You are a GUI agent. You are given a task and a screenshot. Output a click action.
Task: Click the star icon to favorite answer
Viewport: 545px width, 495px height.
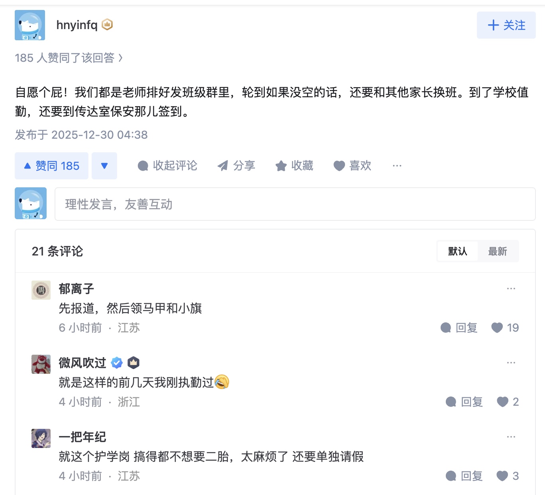pyautogui.click(x=281, y=166)
